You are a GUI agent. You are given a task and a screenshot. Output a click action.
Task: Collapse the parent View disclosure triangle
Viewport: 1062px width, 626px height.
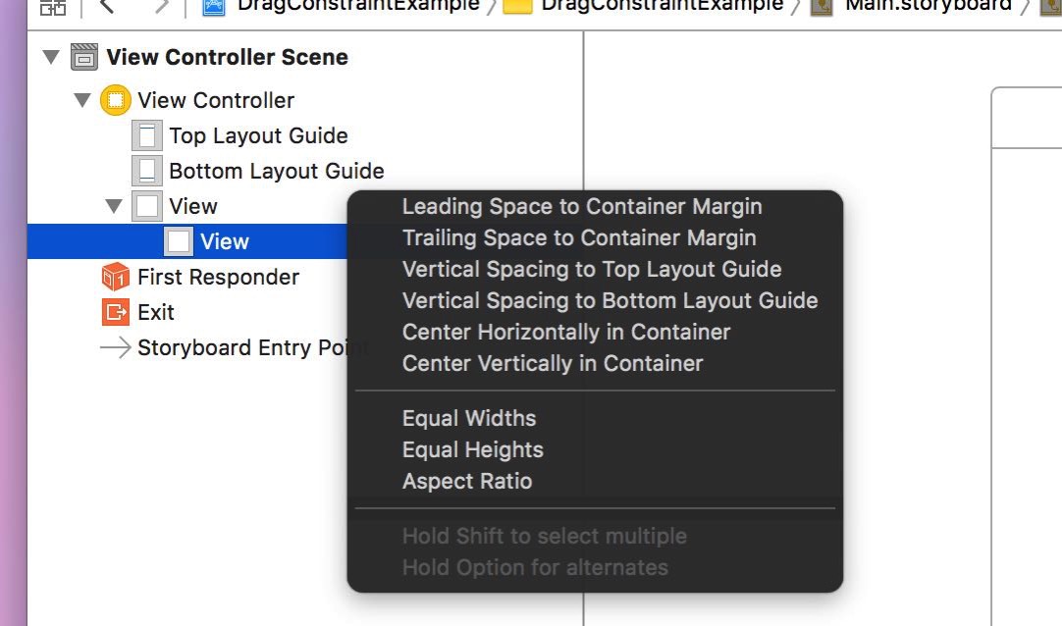click(x=114, y=206)
